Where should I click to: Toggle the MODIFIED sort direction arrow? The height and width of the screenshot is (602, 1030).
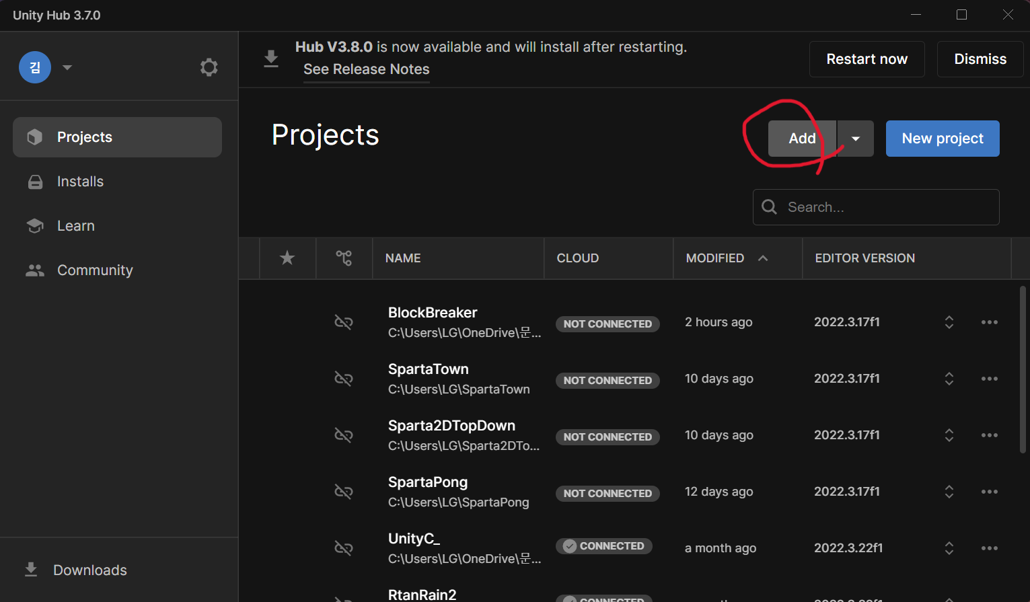coord(763,258)
